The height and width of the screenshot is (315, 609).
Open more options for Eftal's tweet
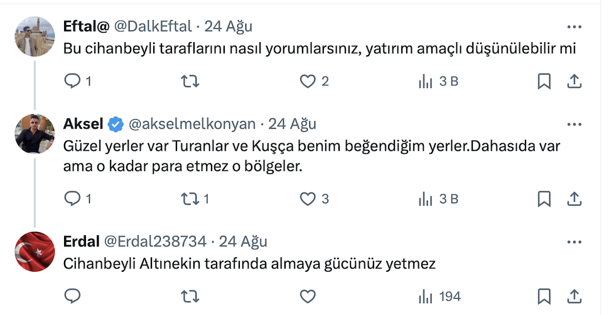[574, 26]
